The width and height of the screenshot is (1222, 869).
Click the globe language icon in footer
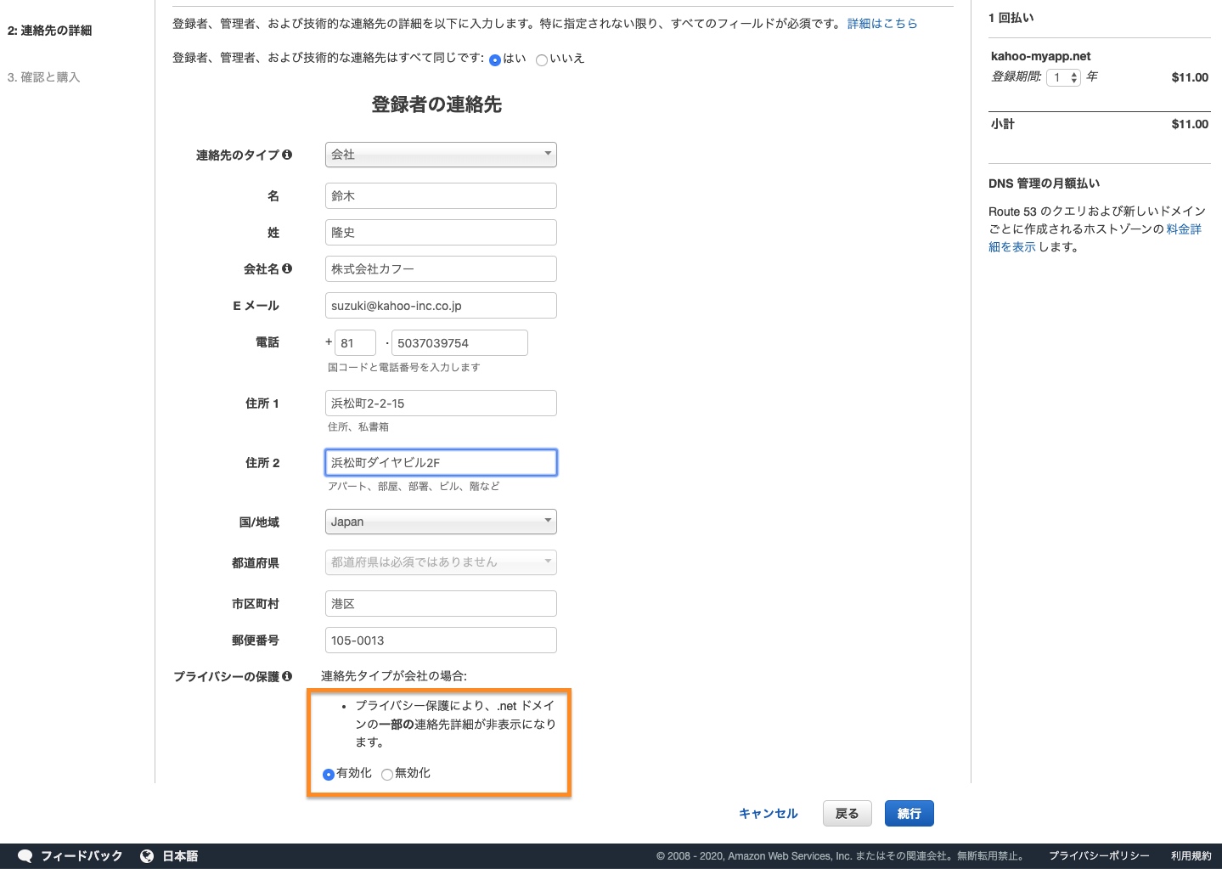point(147,856)
